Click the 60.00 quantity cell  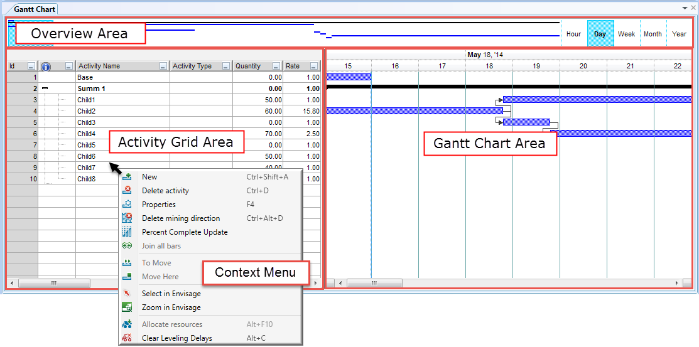257,111
